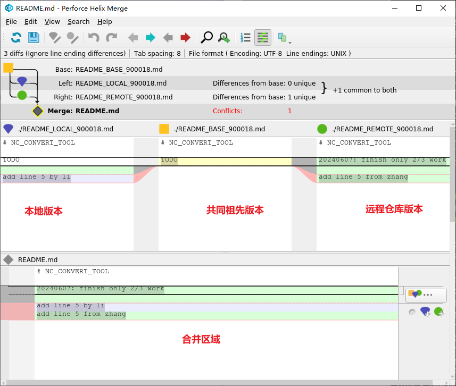Click 'add line 5 from zhang' in right pane
Viewport: 456px width, 386px height.
[x=363, y=177]
